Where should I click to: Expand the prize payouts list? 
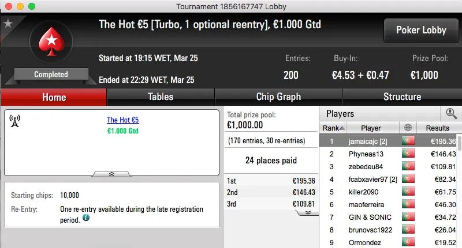point(308,212)
